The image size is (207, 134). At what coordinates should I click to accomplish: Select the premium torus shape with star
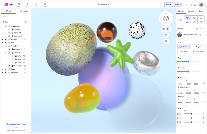pyautogui.click(x=201, y=22)
